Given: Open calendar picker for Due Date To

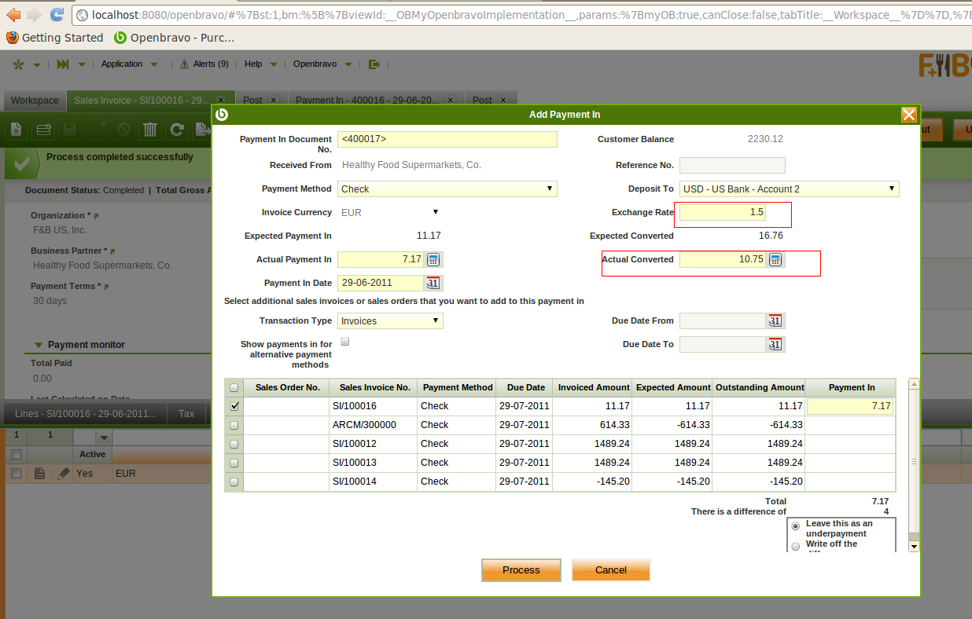Looking at the screenshot, I should [775, 344].
